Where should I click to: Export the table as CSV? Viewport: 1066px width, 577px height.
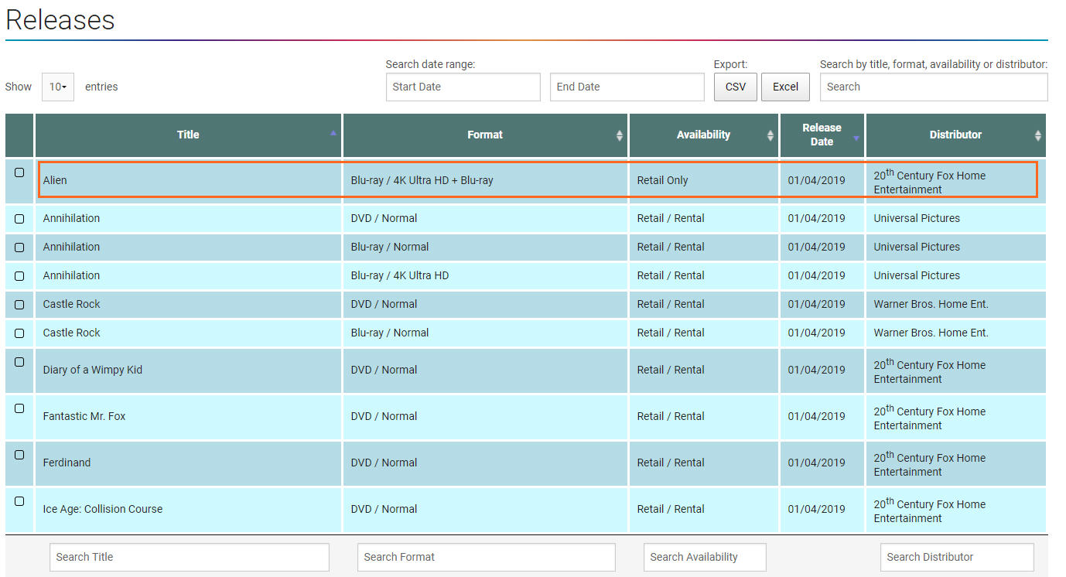coord(735,87)
